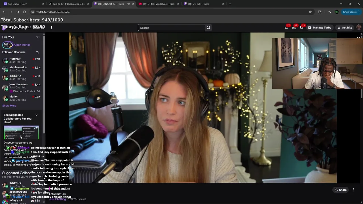The width and height of the screenshot is (363, 204).
Task: Click the address bar URL twitch.tv/videos
Action: pos(53,12)
